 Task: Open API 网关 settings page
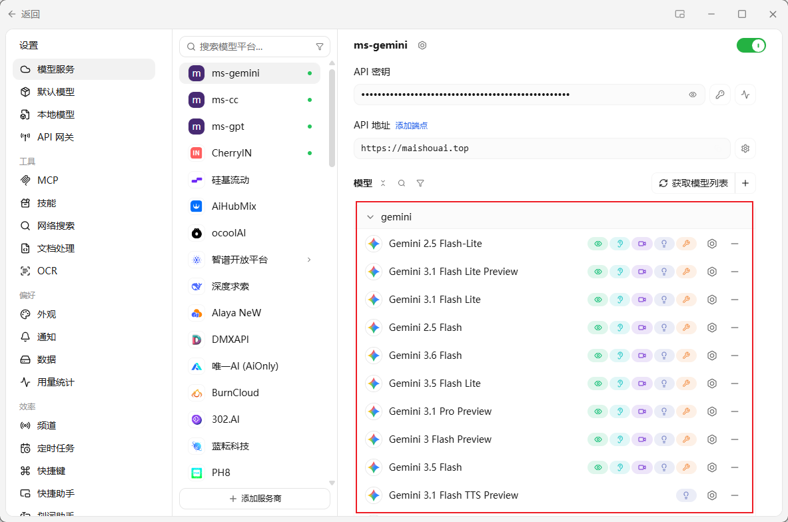tap(84, 137)
